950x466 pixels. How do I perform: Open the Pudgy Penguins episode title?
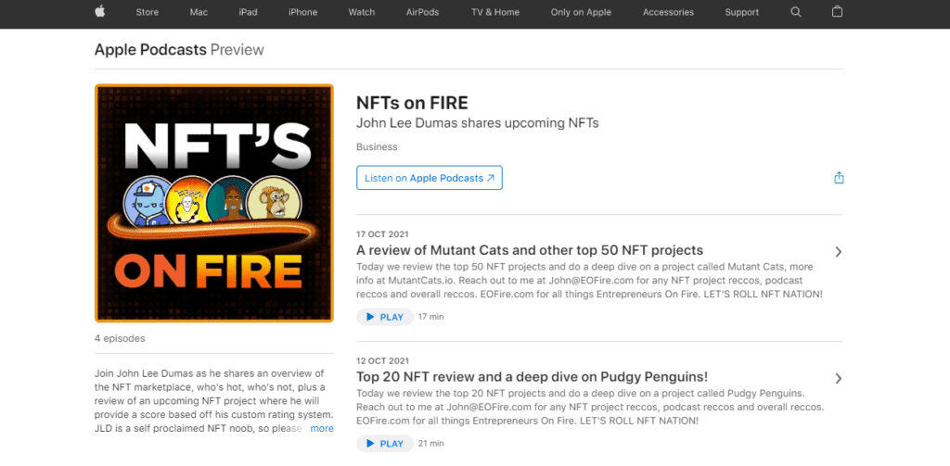click(532, 376)
